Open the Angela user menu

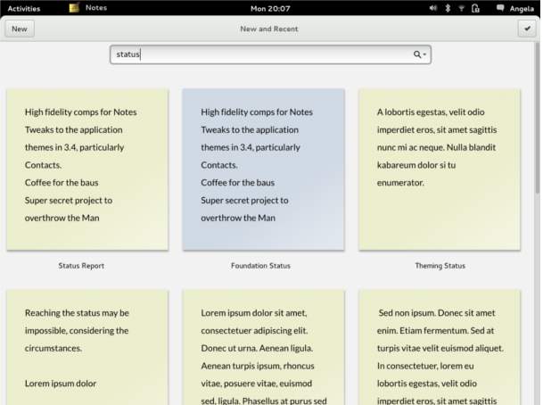[x=522, y=9]
